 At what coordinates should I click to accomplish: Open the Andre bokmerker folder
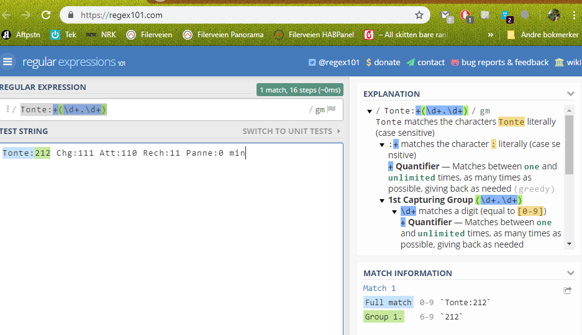[x=543, y=35]
